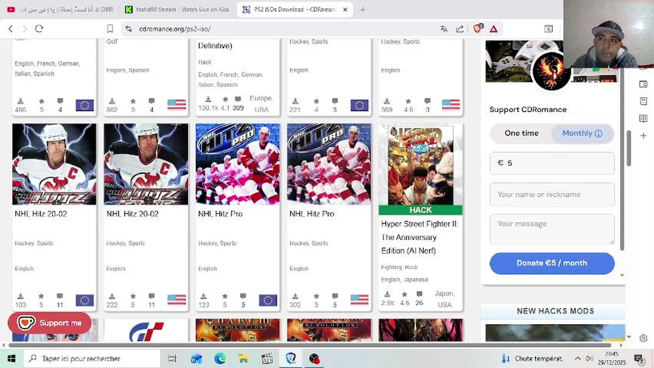Click the comment icon above count 26
The image size is (654, 368).
coord(419,294)
